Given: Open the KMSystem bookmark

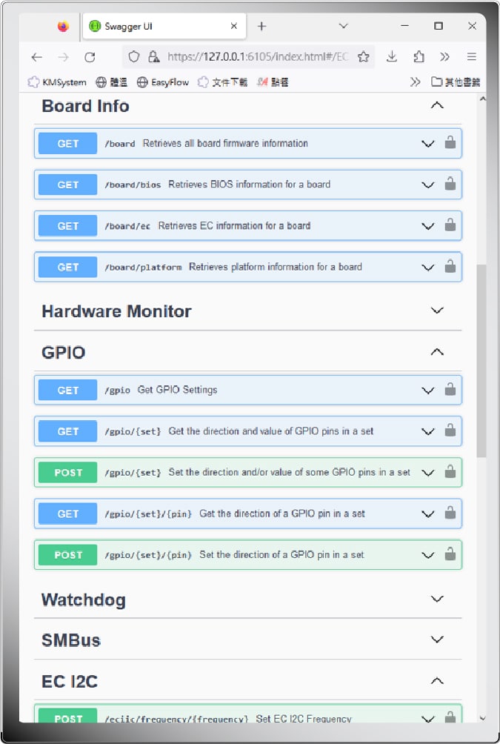Looking at the screenshot, I should 57,82.
